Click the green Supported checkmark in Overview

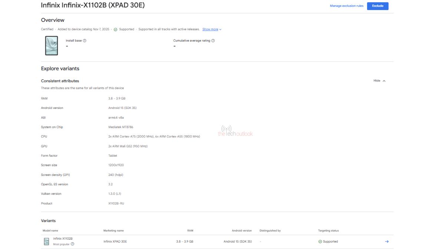click(x=115, y=30)
